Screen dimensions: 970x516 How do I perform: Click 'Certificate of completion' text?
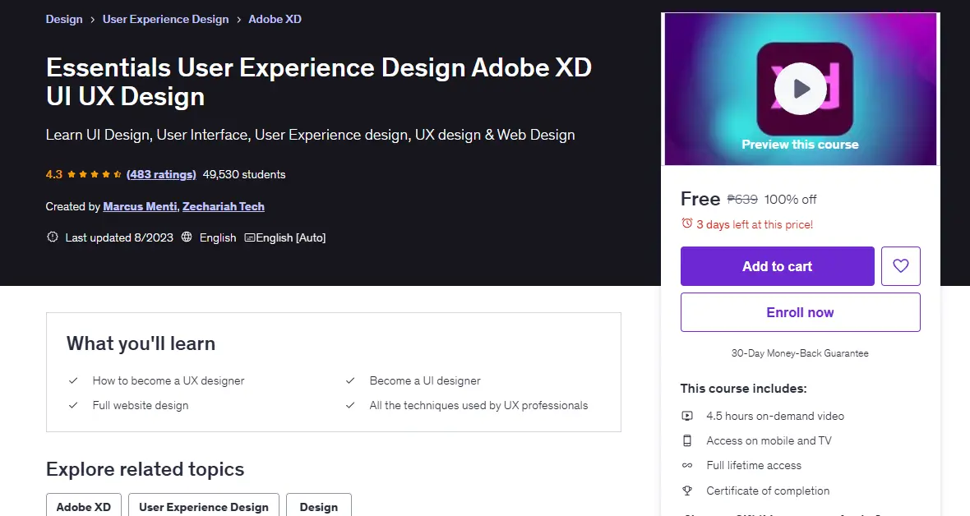tap(768, 491)
